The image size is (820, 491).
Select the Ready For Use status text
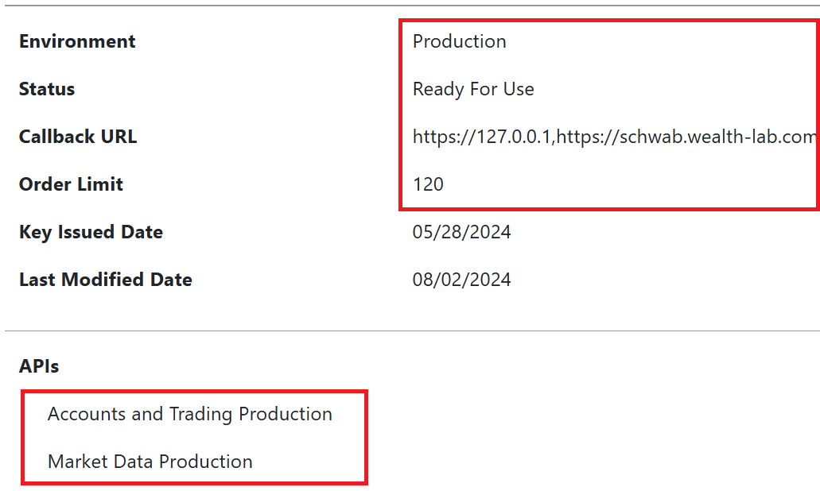473,89
